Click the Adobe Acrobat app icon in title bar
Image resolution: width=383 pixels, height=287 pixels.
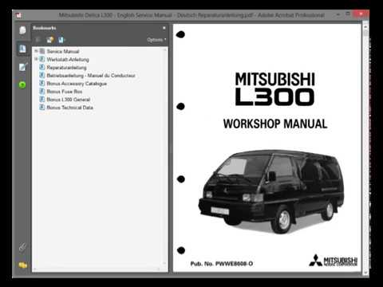coord(19,15)
